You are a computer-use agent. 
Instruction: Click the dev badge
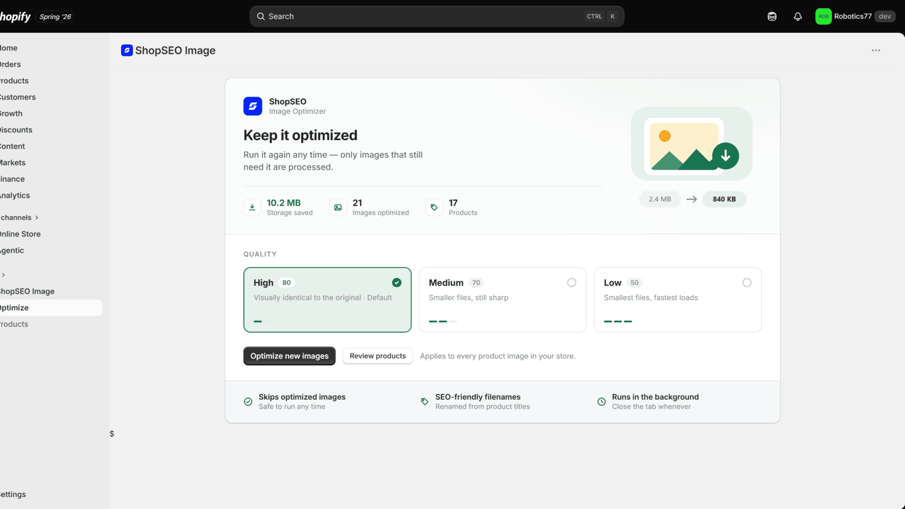(885, 16)
